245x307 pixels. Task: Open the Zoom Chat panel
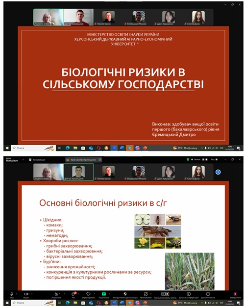(73, 294)
